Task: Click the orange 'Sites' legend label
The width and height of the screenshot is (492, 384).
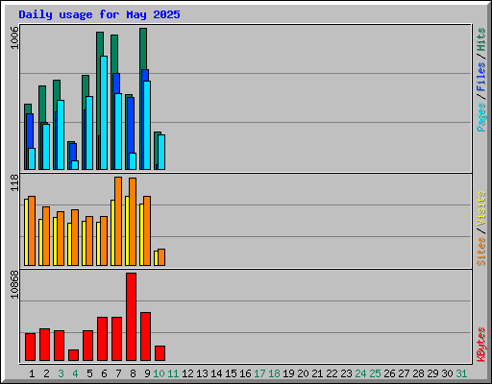Action: pyautogui.click(x=481, y=252)
